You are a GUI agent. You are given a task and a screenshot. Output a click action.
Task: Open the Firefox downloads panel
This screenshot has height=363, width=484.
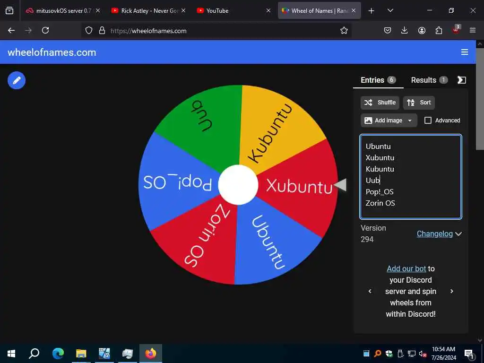(x=405, y=30)
